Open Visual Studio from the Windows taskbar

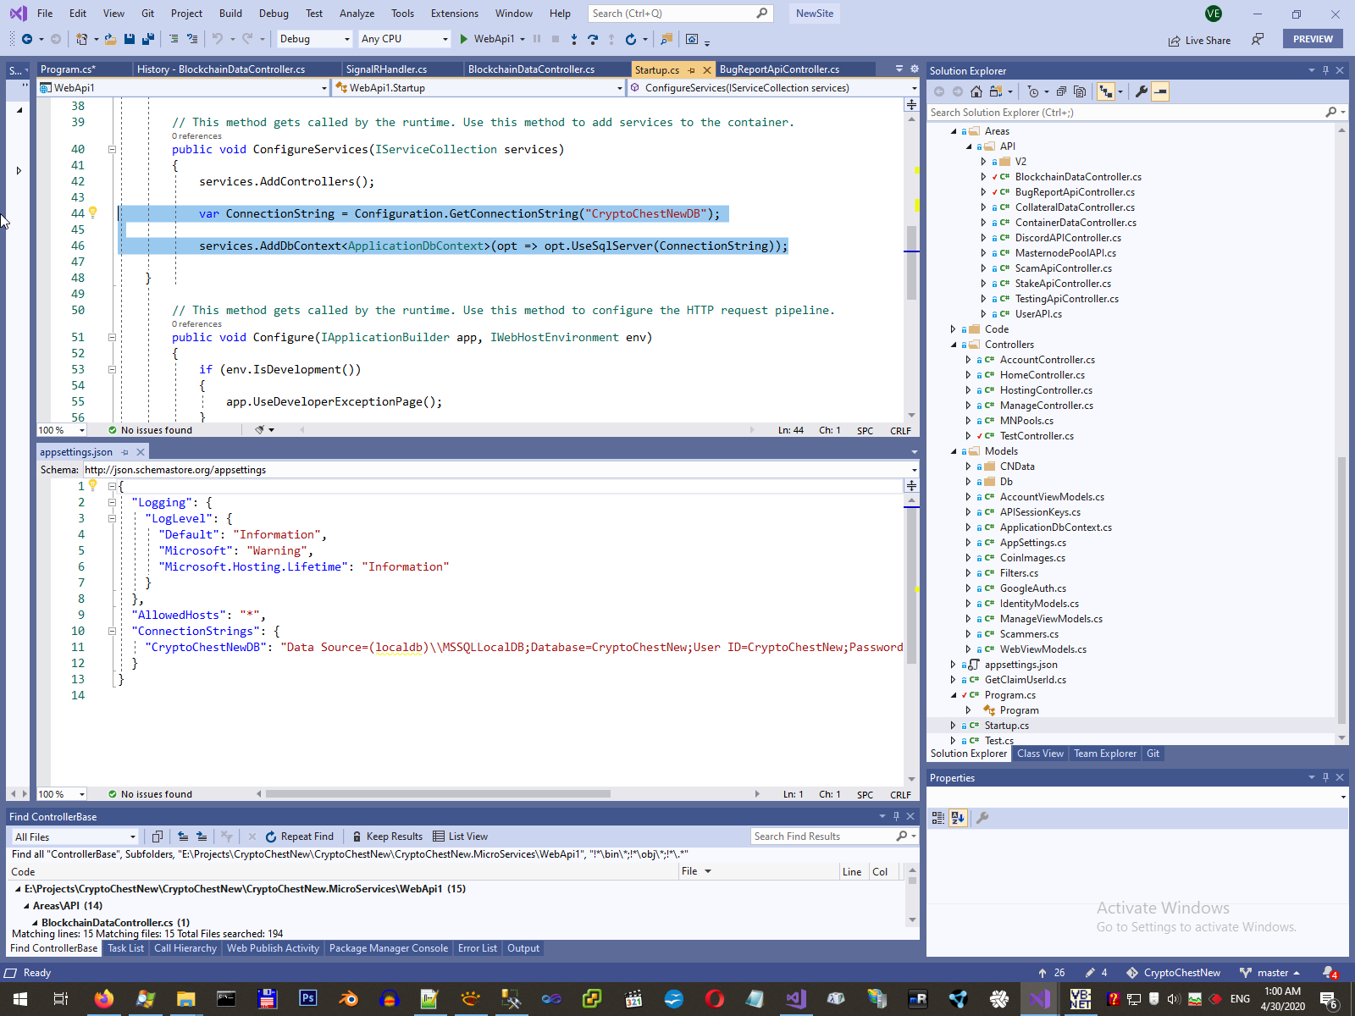click(x=1039, y=999)
